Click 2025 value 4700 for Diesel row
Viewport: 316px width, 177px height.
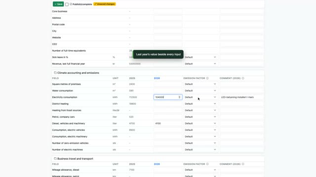click(x=132, y=123)
